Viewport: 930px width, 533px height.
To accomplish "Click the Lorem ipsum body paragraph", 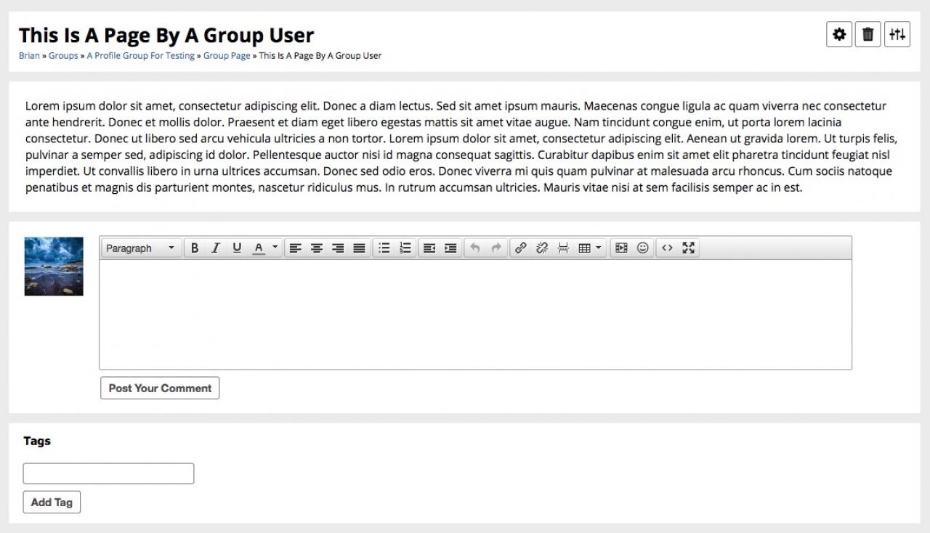I will pyautogui.click(x=461, y=147).
